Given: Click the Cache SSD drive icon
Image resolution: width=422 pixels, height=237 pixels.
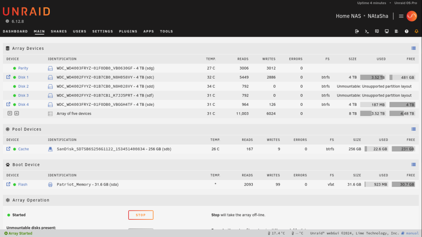Looking at the screenshot, I should coord(50,149).
